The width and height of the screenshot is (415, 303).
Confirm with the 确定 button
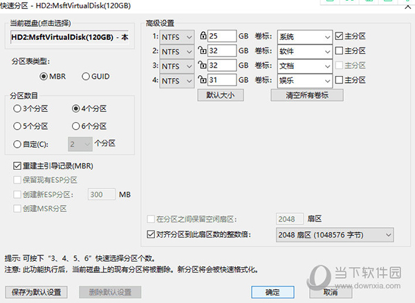(x=273, y=292)
